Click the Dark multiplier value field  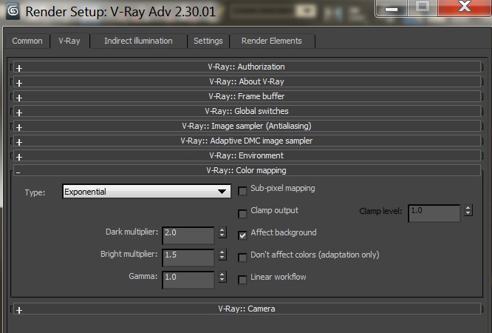(x=188, y=235)
